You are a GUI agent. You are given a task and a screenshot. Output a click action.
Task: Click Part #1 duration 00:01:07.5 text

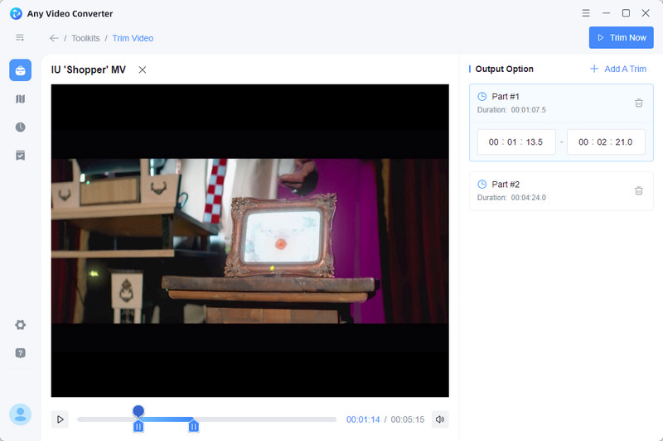point(528,110)
